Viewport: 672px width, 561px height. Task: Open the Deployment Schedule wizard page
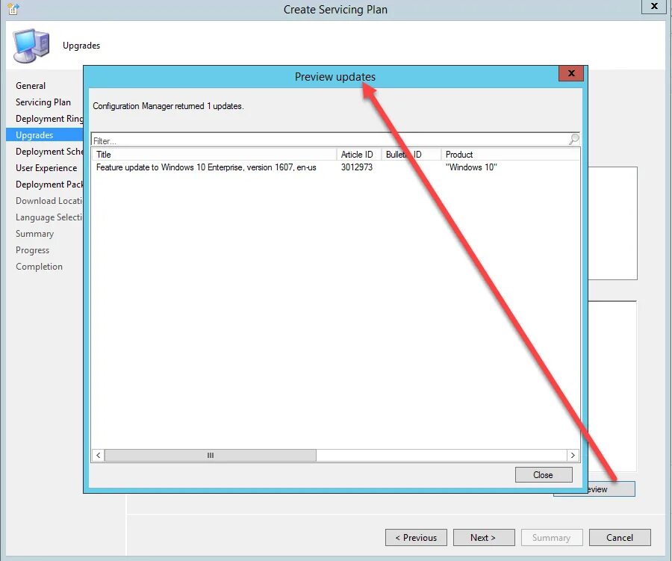pyautogui.click(x=49, y=152)
